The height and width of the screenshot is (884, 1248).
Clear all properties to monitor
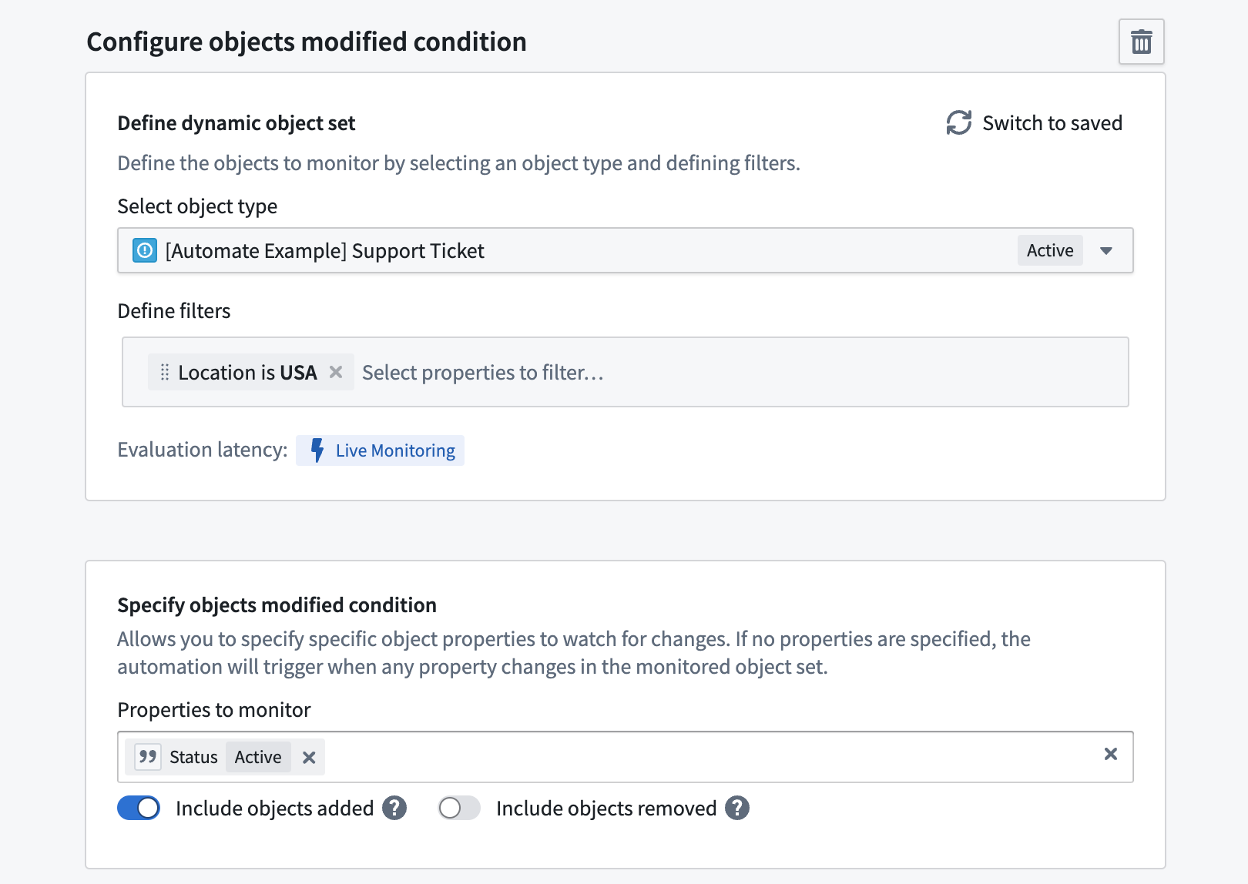(1110, 754)
